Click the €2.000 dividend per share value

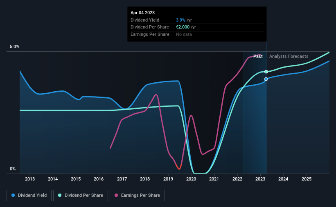[x=183, y=27]
